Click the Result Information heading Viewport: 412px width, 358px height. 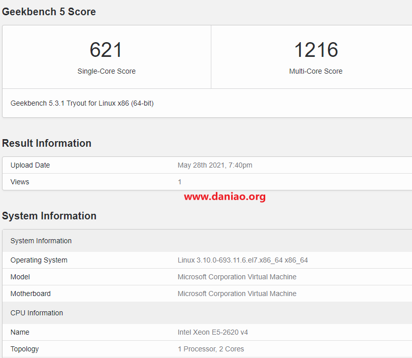[x=47, y=143]
